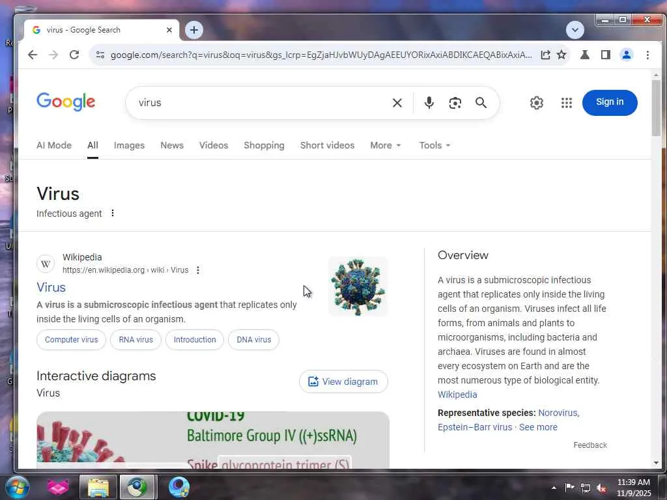The height and width of the screenshot is (500, 667).
Task: Click the active browser taskbar button
Action: (137, 487)
